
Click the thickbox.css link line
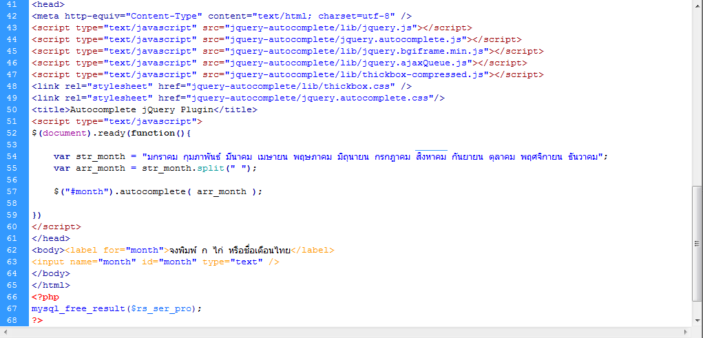point(222,87)
